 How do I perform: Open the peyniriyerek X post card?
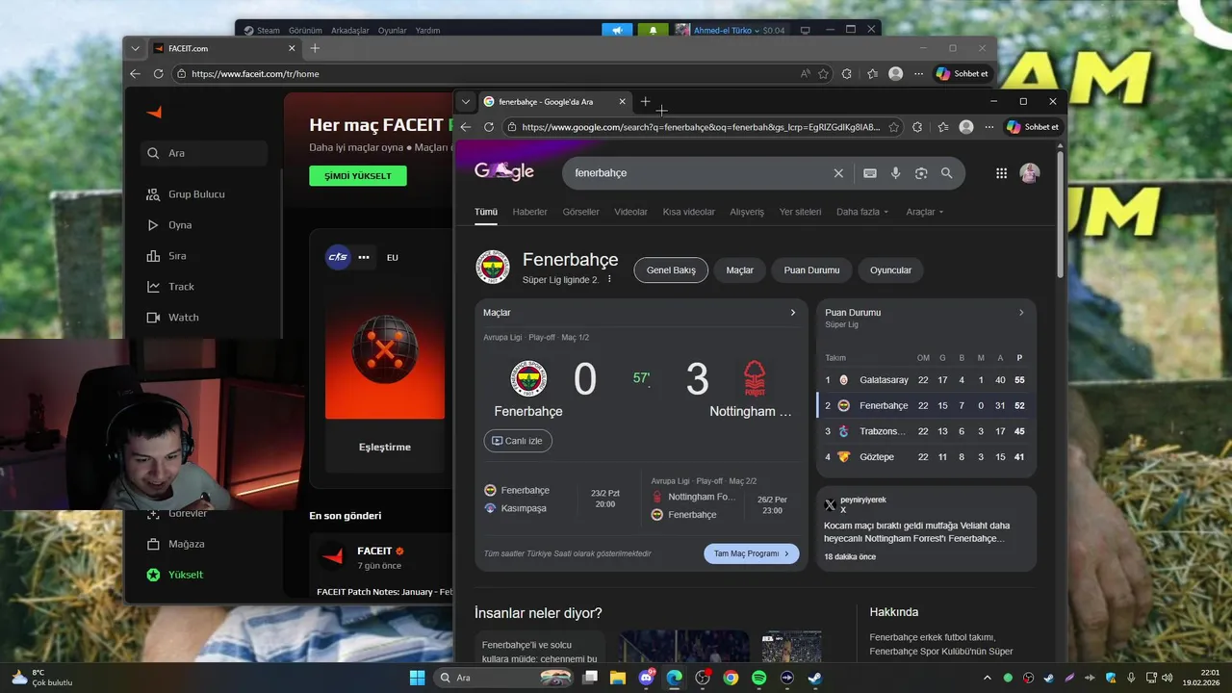pyautogui.click(x=926, y=528)
